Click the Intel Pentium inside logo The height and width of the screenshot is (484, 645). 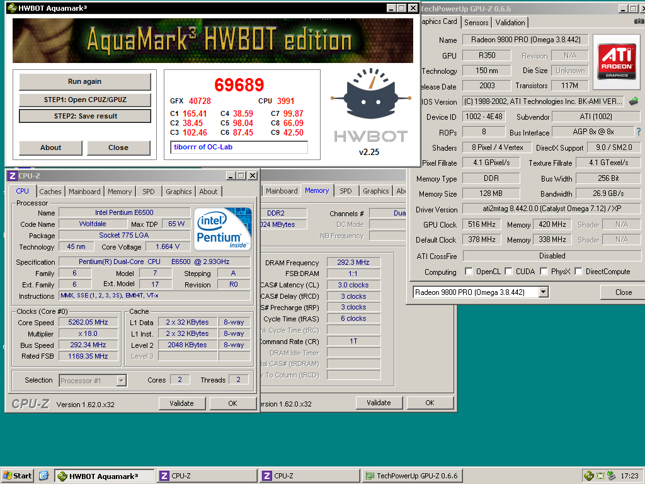(222, 229)
